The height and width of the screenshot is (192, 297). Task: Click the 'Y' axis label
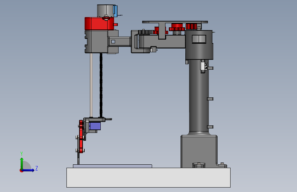(x=22, y=154)
